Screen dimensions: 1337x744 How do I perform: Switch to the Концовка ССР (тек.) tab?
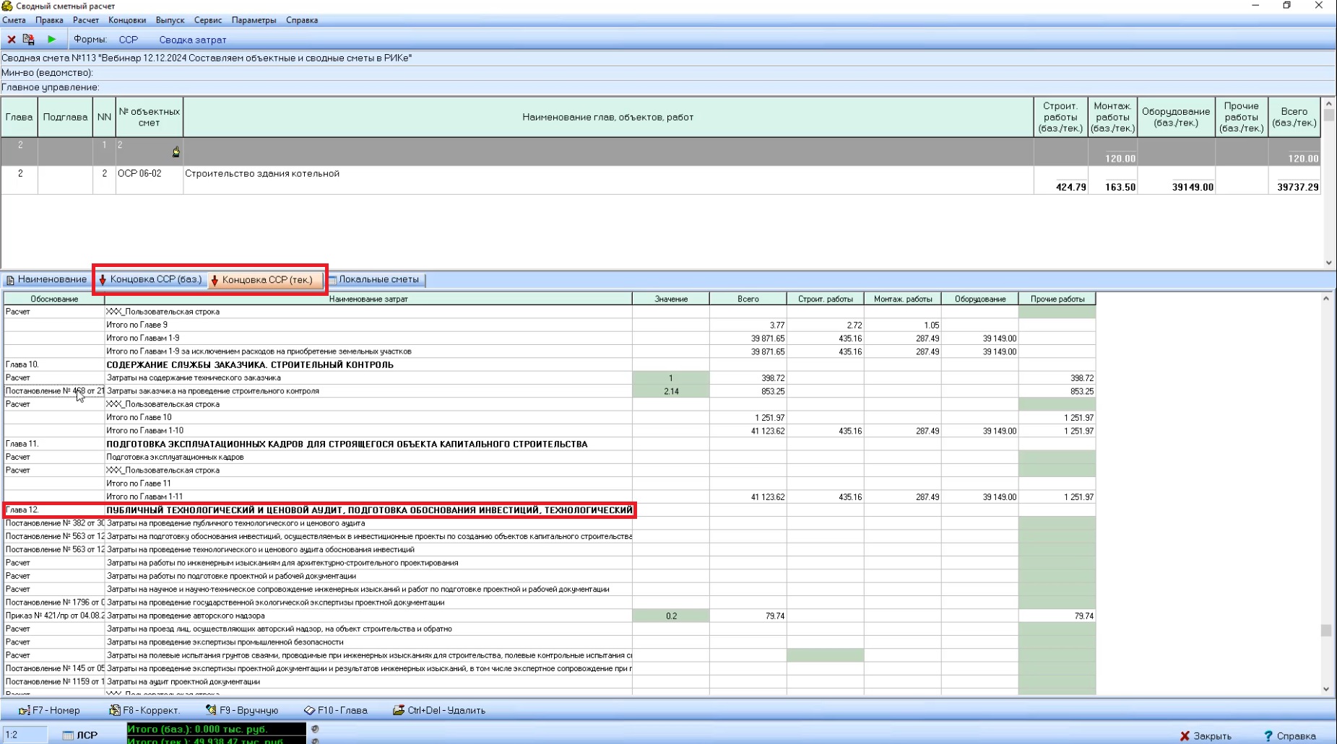[265, 280]
